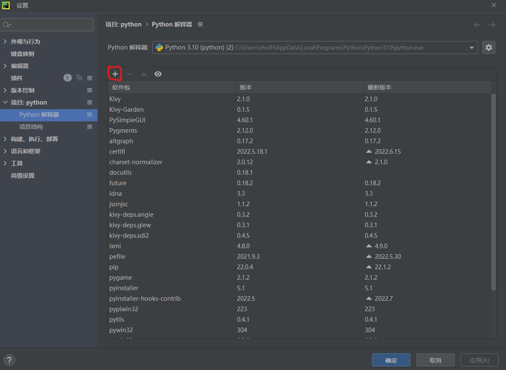Screen dimensions: 506x370
Task: Expand 构建、执行、部署 section
Action: (5, 139)
